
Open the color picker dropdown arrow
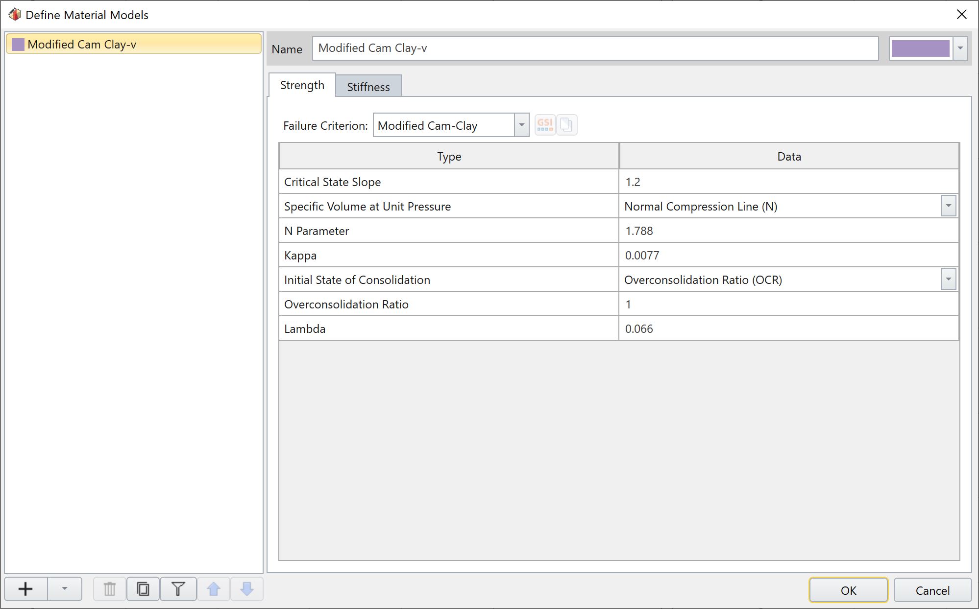click(960, 48)
